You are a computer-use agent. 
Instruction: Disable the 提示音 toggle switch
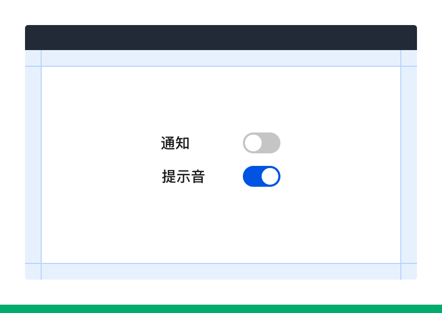click(x=261, y=176)
